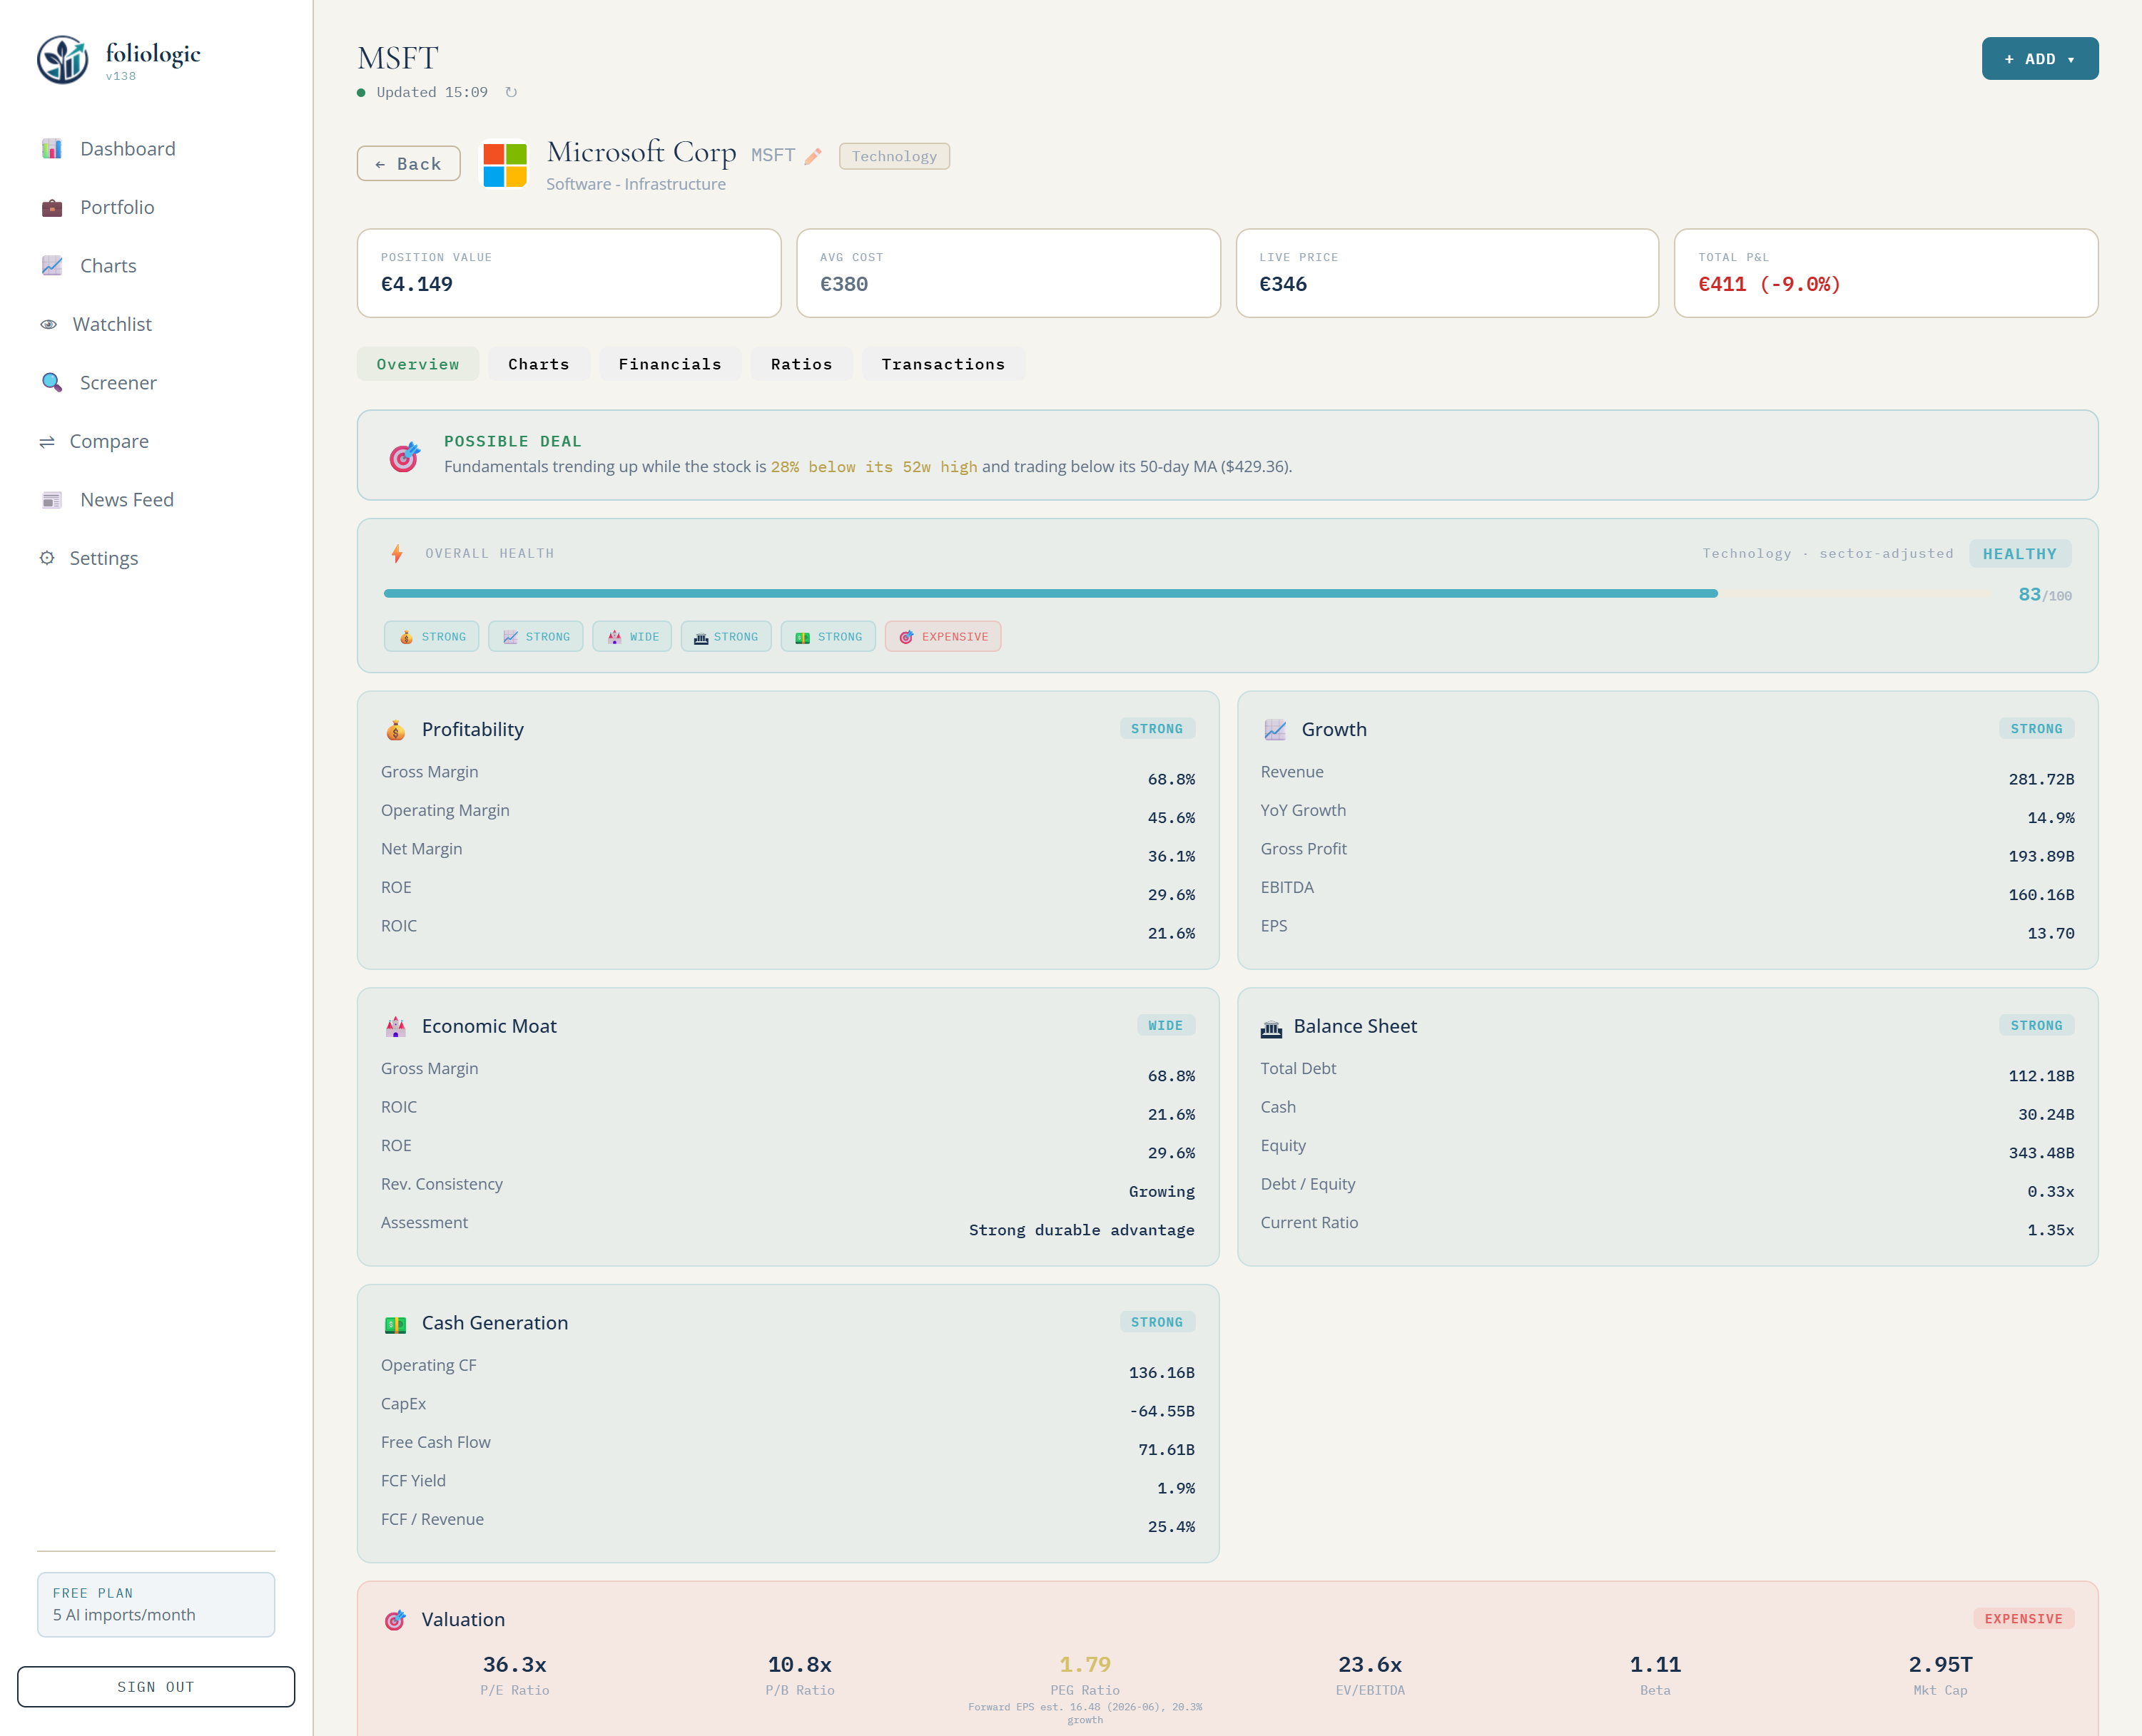The height and width of the screenshot is (1736, 2142).
Task: Click the Screener magnifier icon
Action: tap(52, 382)
